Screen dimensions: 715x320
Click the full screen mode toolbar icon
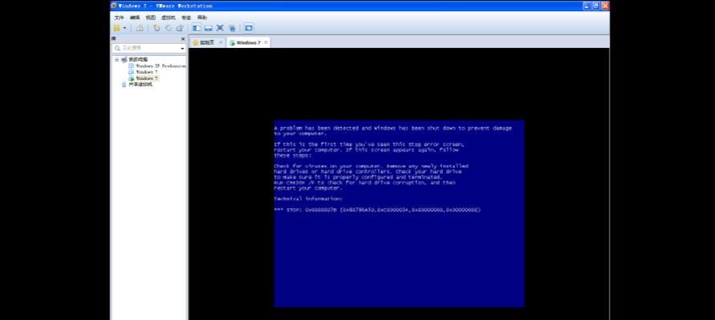[x=220, y=28]
